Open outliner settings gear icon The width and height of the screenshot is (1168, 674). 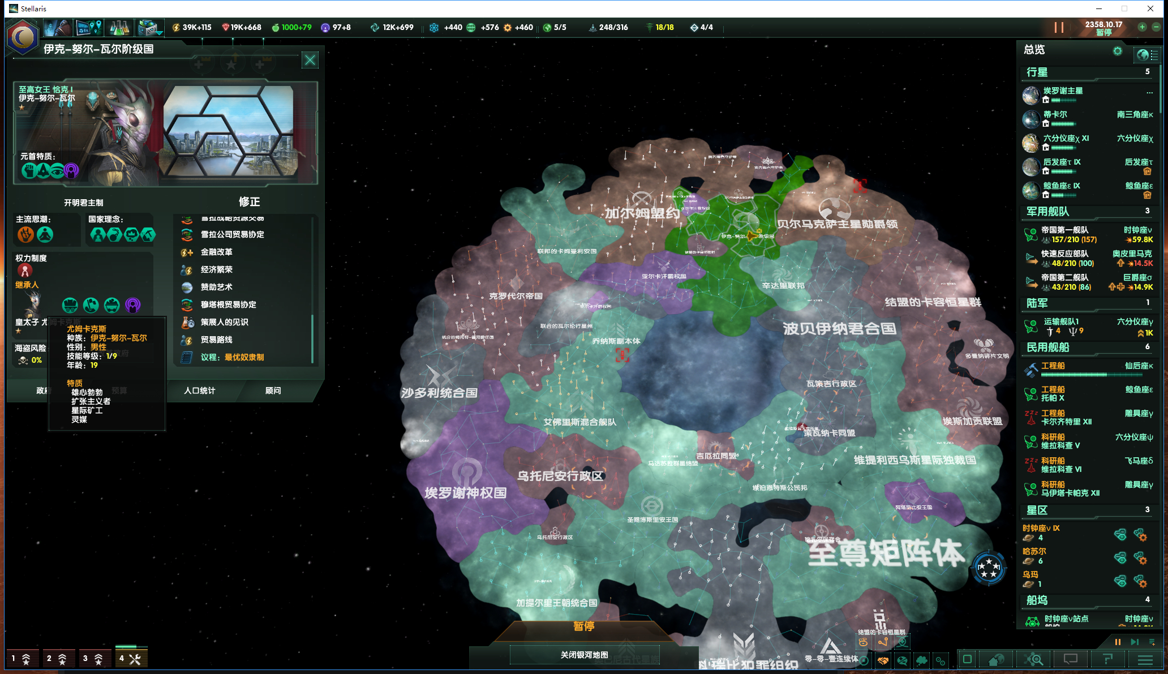1117,51
